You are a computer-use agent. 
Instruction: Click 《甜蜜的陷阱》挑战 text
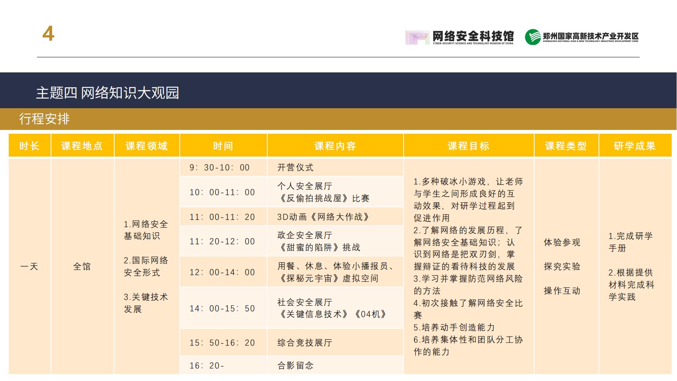click(319, 247)
